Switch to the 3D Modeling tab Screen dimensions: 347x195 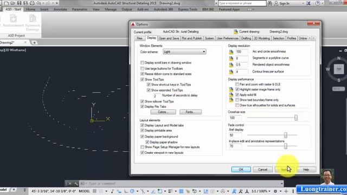(262, 38)
